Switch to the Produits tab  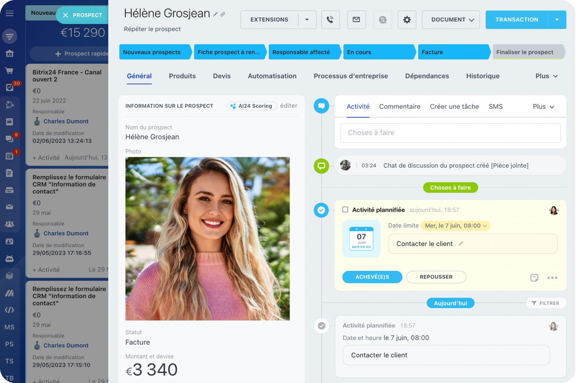(x=182, y=76)
